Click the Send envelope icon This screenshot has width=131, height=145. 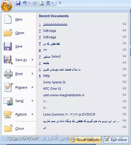(8, 101)
